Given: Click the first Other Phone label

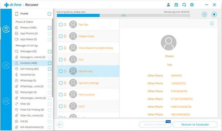Looking at the screenshot, I should tap(155, 76).
